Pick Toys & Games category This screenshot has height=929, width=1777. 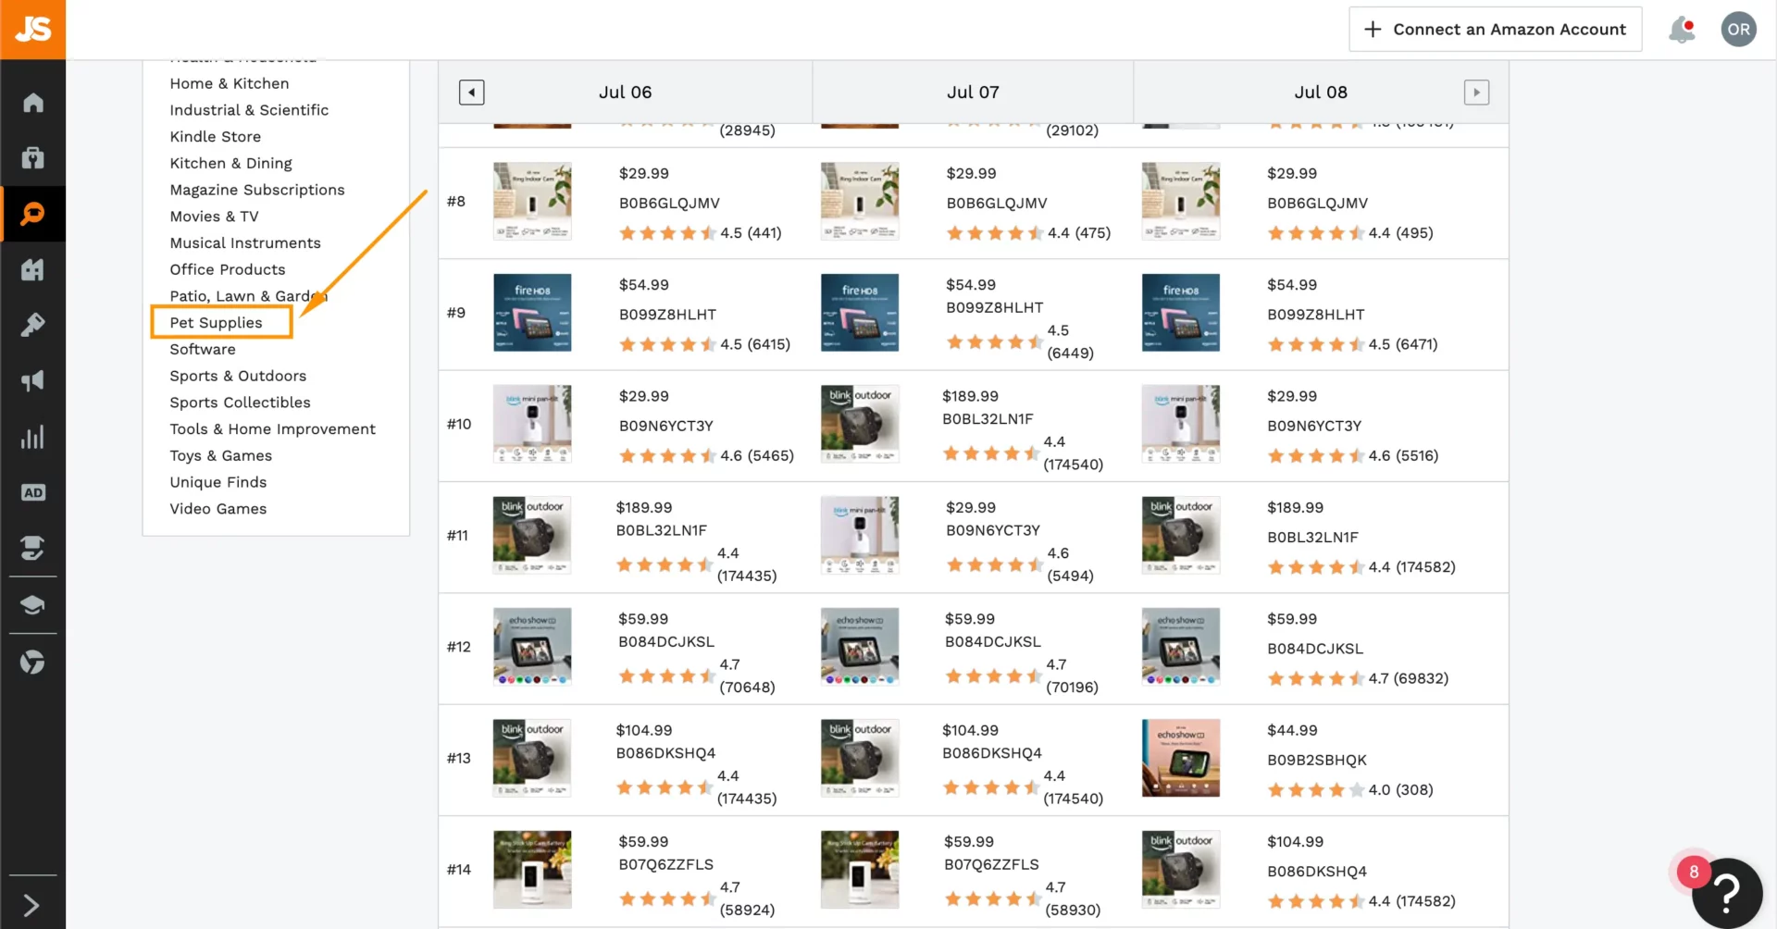(220, 456)
